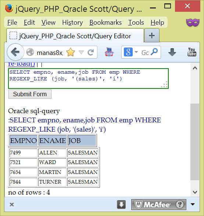Reload the page with the refresh icon
Image resolution: width=204 pixels, height=216 pixels.
91,52
